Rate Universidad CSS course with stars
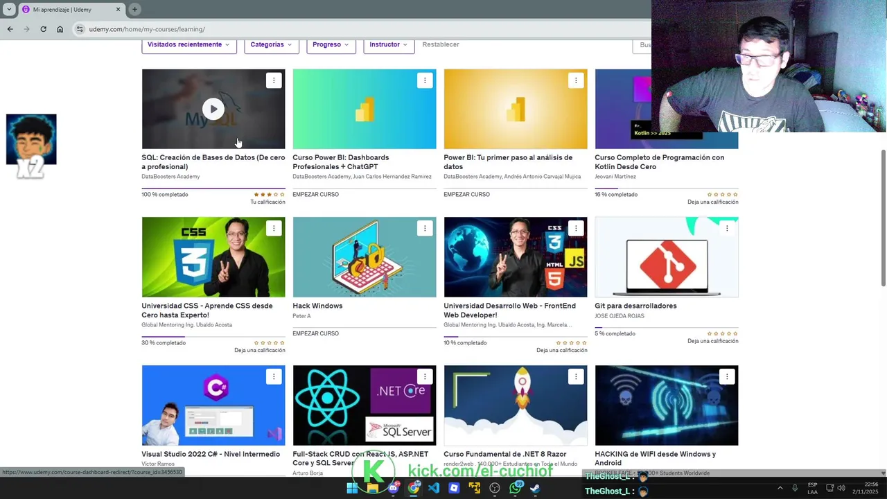 [x=269, y=343]
